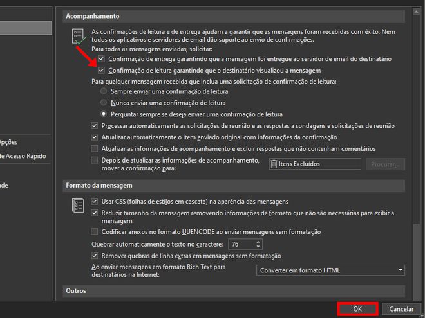Select 'Nunca enviar uma confirmação de leitura'

click(104, 103)
